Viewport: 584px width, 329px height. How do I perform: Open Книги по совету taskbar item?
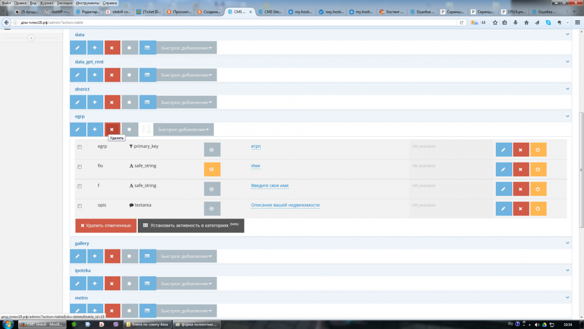coord(148,324)
